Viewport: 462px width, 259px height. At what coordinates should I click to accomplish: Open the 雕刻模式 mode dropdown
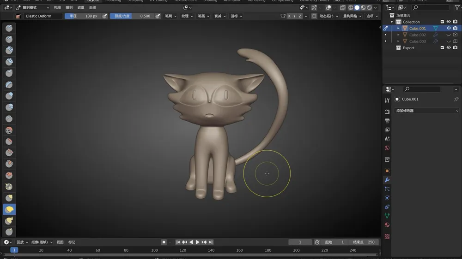[x=33, y=8]
